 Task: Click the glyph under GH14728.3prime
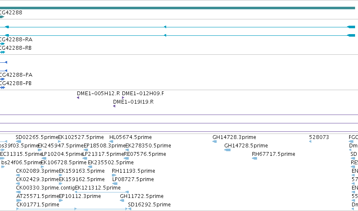[215, 142]
